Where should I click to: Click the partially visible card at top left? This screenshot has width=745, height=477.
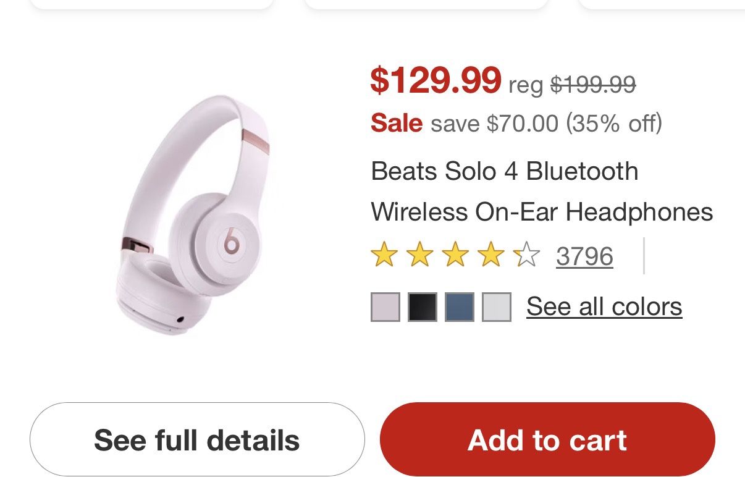pyautogui.click(x=151, y=5)
